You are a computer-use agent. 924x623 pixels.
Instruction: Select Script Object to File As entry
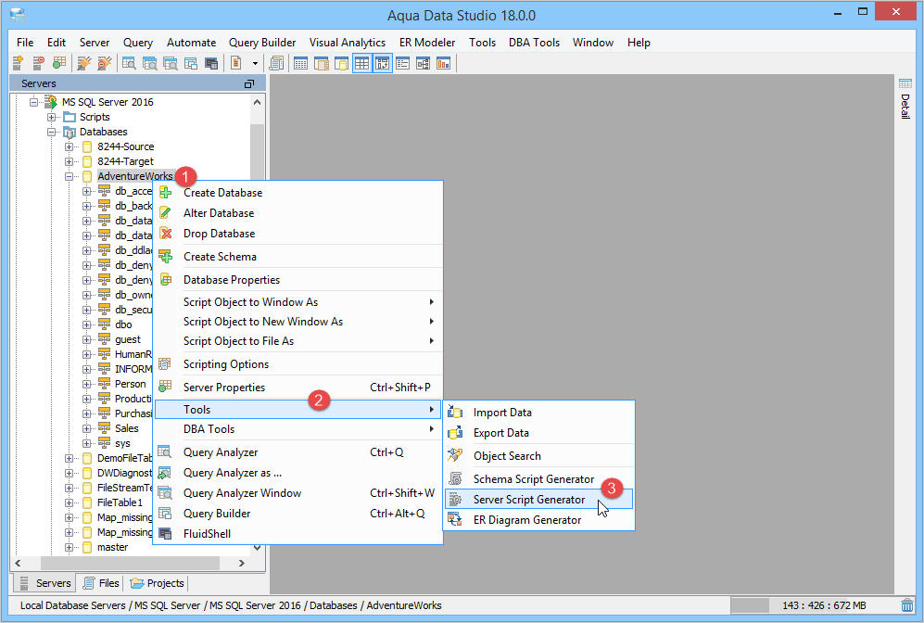pyautogui.click(x=298, y=340)
